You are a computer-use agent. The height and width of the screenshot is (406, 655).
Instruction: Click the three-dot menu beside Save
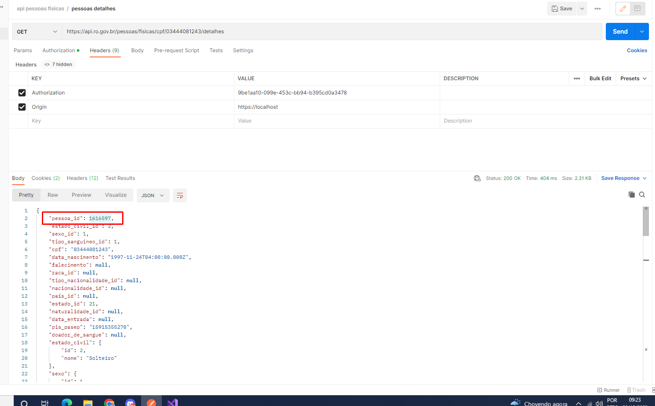tap(598, 9)
